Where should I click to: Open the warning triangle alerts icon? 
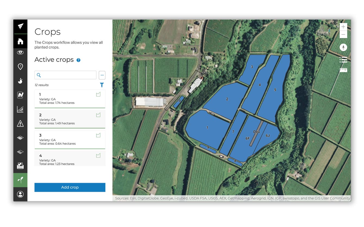(20, 124)
